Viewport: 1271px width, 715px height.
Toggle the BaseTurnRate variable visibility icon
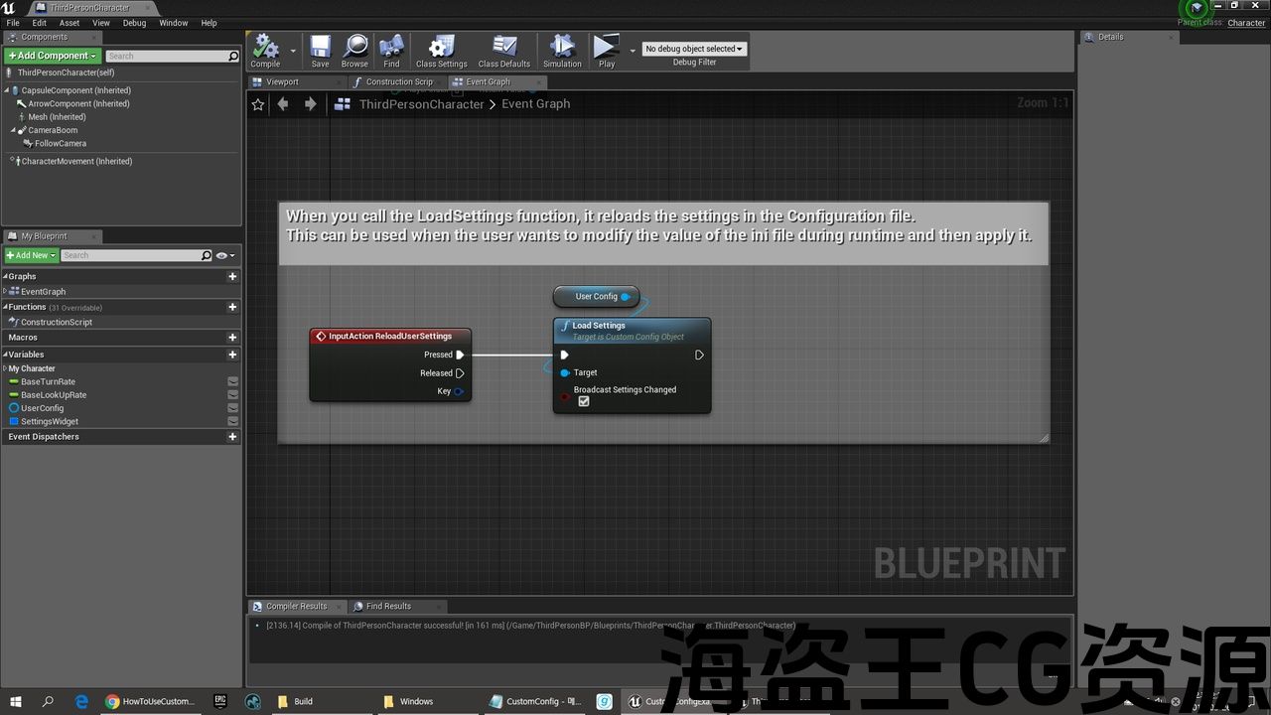[x=232, y=381]
